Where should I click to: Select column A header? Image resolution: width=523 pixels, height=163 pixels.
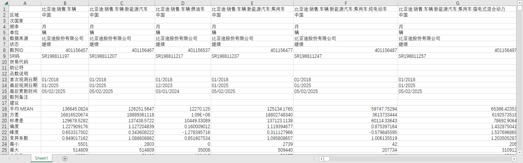point(25,3)
